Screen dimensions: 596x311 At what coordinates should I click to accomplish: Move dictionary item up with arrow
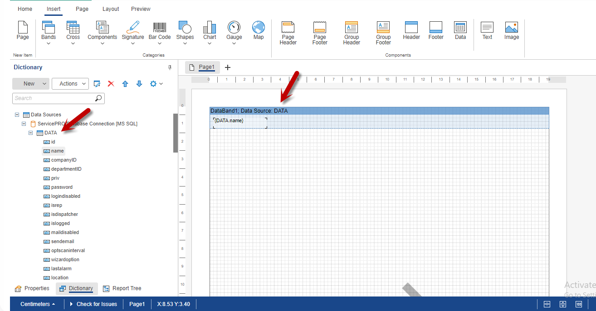click(x=125, y=84)
